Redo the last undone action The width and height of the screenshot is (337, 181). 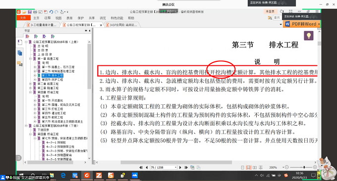56,12
